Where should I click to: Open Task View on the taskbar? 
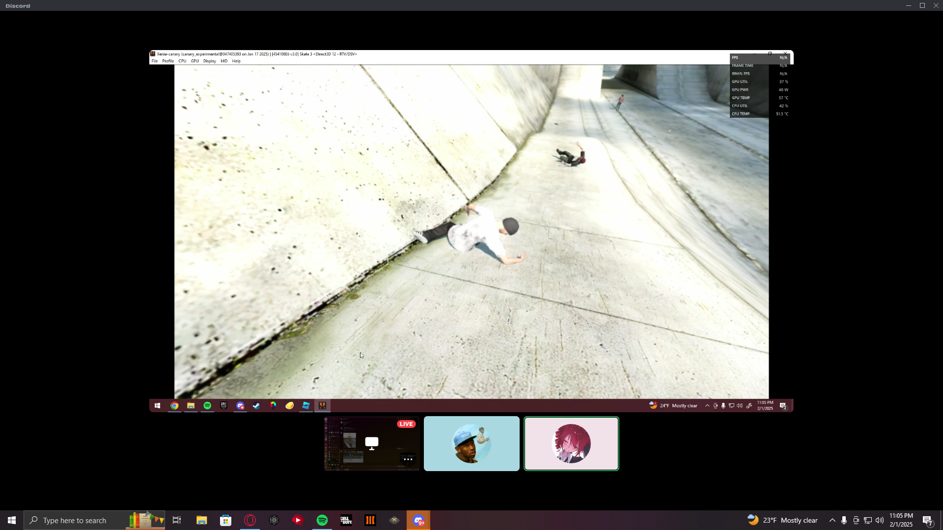[177, 520]
